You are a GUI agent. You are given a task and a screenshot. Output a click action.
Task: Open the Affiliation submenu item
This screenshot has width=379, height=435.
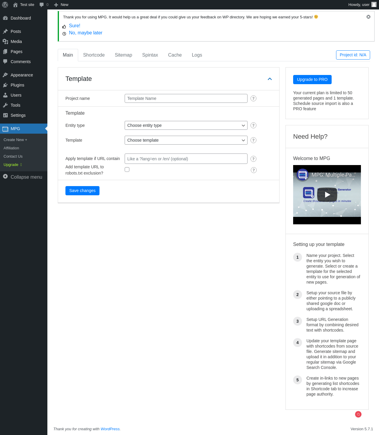click(x=11, y=148)
